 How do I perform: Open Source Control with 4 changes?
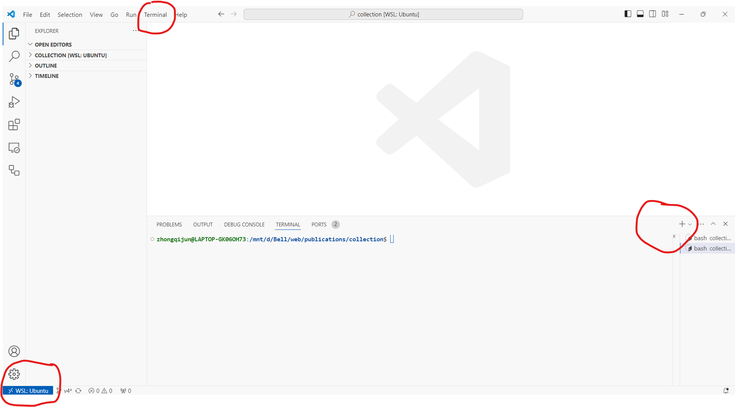pos(15,79)
